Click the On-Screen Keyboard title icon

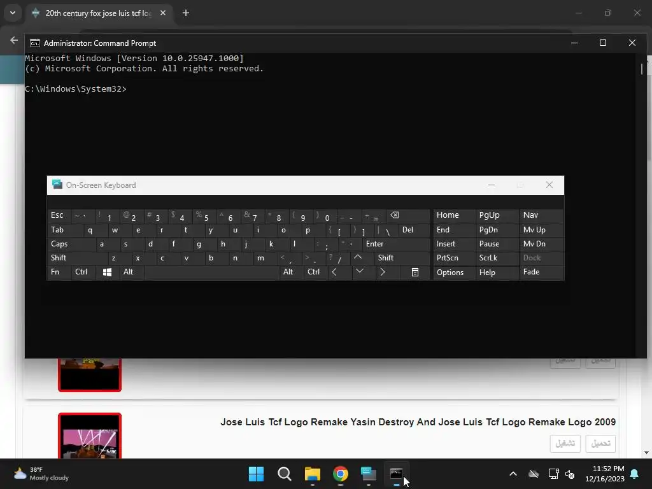pyautogui.click(x=57, y=185)
